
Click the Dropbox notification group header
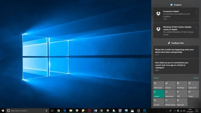pyautogui.click(x=176, y=5)
